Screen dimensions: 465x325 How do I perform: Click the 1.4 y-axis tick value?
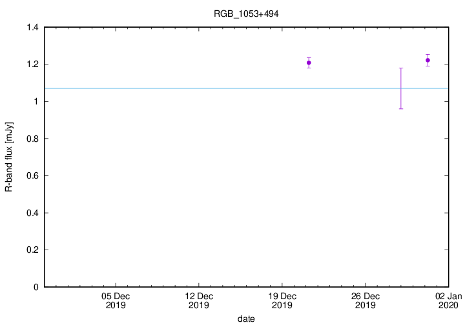coord(32,28)
